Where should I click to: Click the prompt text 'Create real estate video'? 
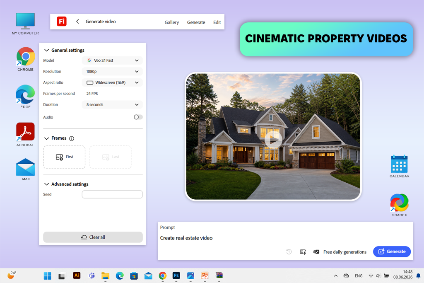[x=186, y=238]
